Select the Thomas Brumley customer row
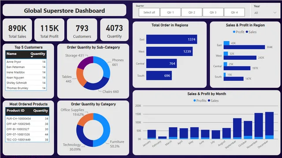Viewport: 282px width, 158px height. click(26, 88)
